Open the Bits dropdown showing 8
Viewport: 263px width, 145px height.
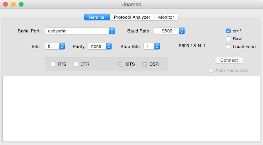point(55,46)
